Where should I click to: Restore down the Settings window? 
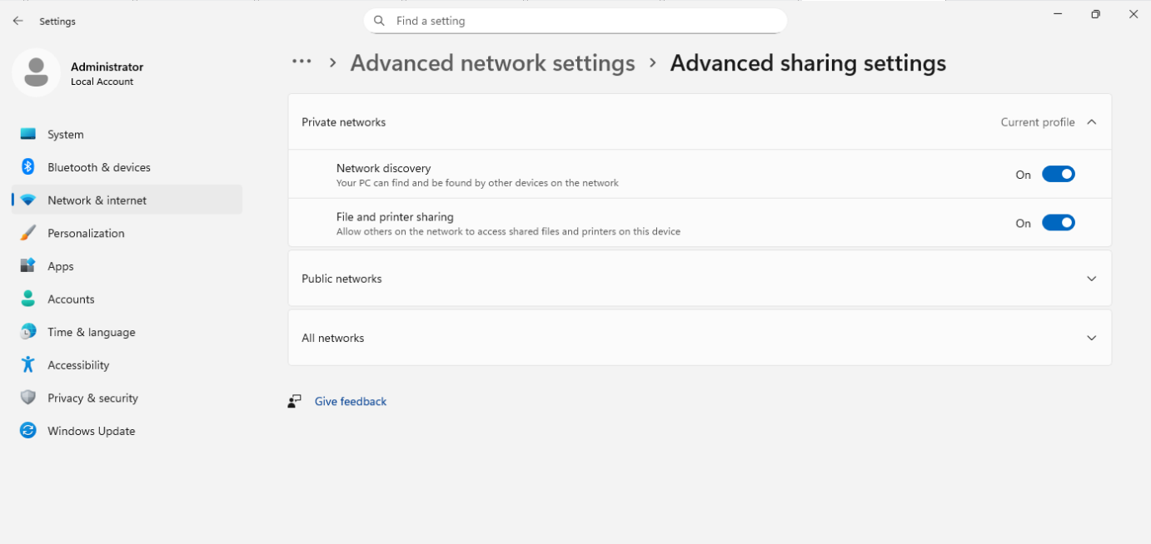1095,14
